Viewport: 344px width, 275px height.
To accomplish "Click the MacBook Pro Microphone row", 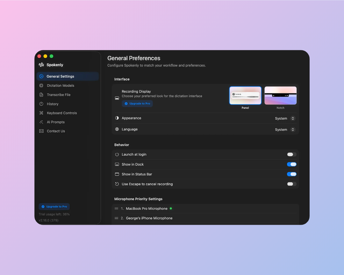I will tap(205, 208).
